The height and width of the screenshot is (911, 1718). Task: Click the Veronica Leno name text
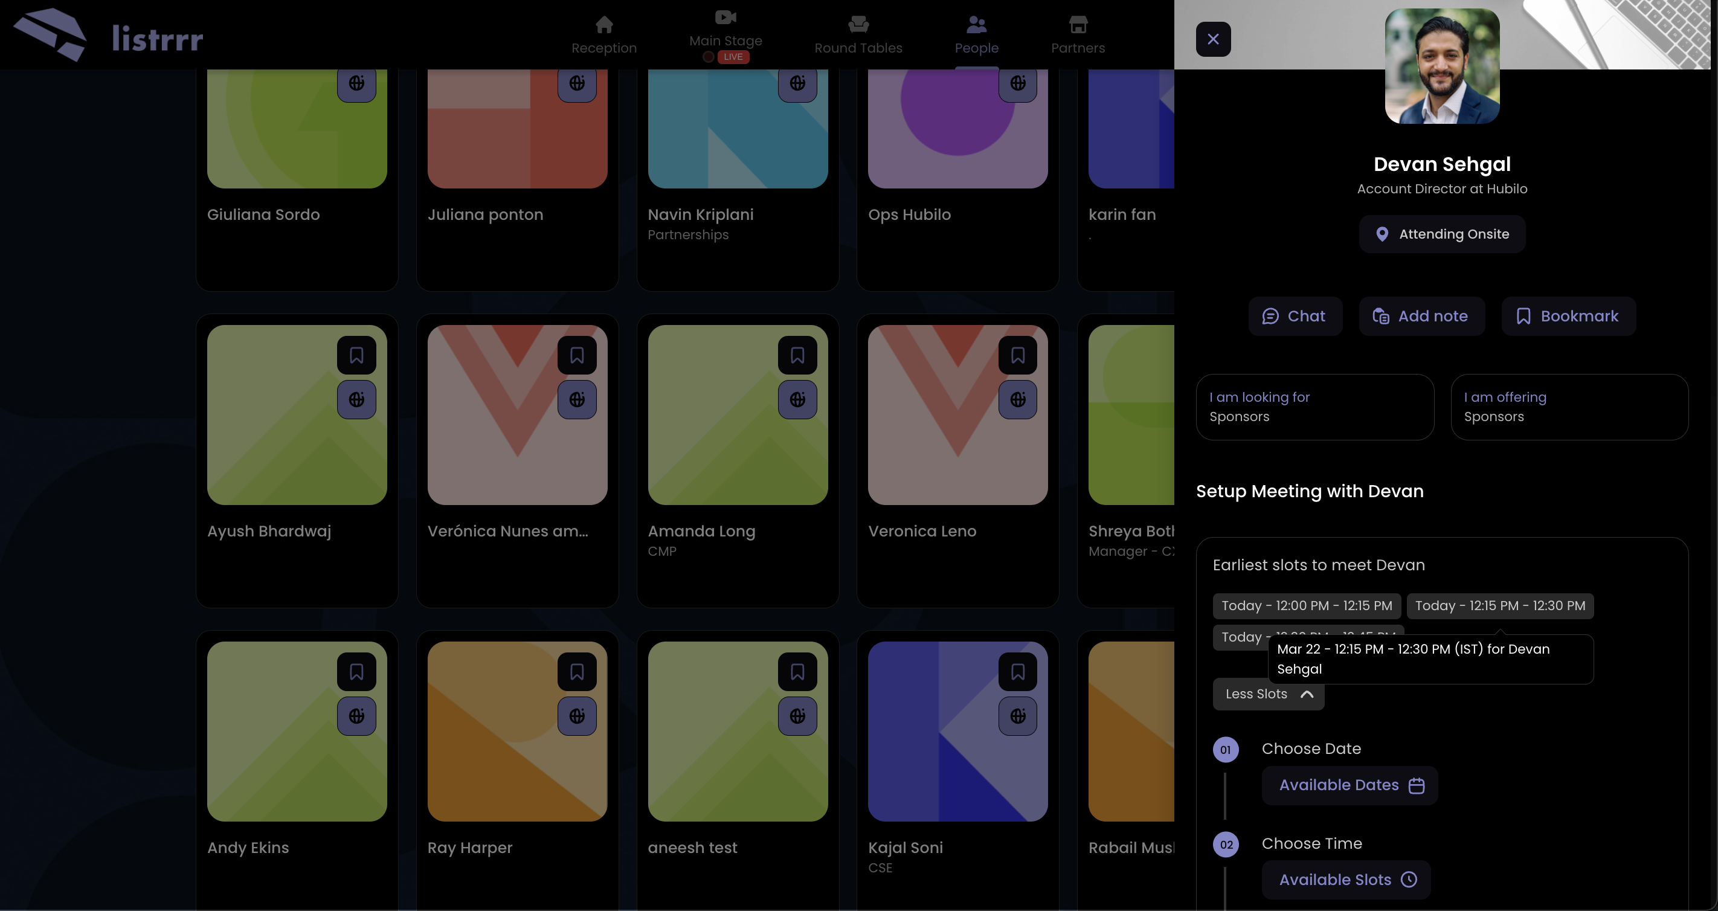[x=922, y=532]
